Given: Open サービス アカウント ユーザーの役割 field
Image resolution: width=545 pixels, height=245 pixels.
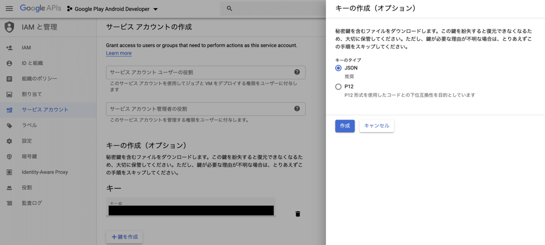Looking at the screenshot, I should click(205, 72).
